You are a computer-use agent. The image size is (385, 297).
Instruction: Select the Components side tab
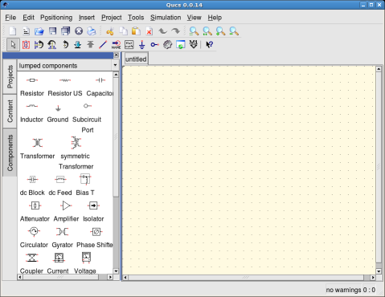[x=10, y=153]
